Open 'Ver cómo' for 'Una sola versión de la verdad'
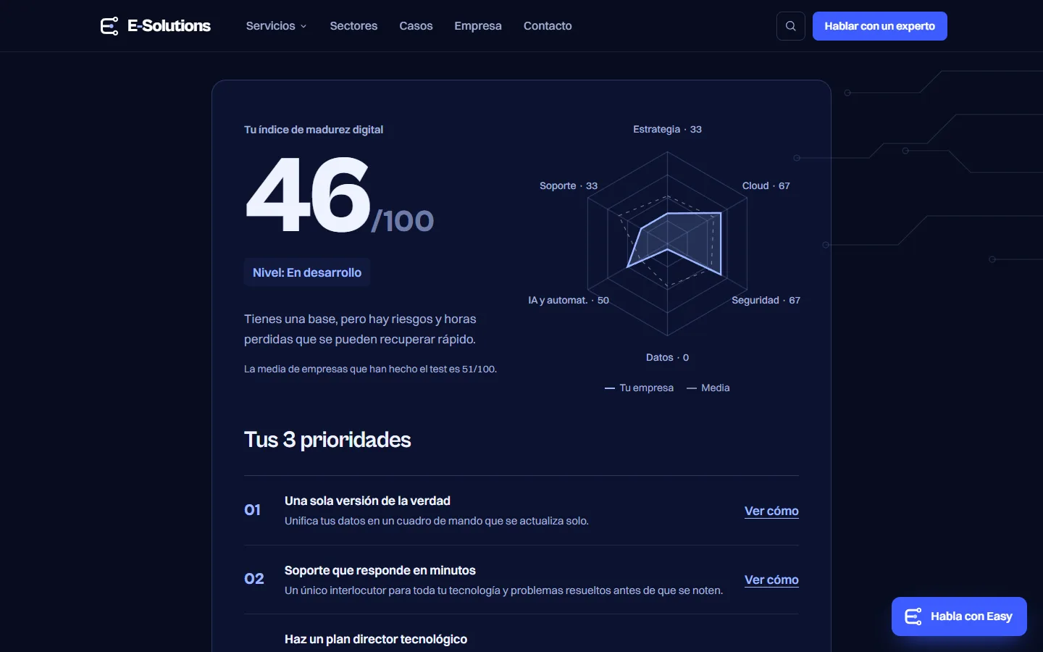Viewport: 1043px width, 652px height. point(771,511)
